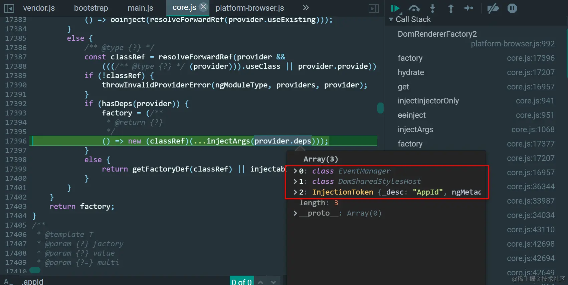Select injectArgs call stack frame
568x285 pixels.
click(x=476, y=129)
